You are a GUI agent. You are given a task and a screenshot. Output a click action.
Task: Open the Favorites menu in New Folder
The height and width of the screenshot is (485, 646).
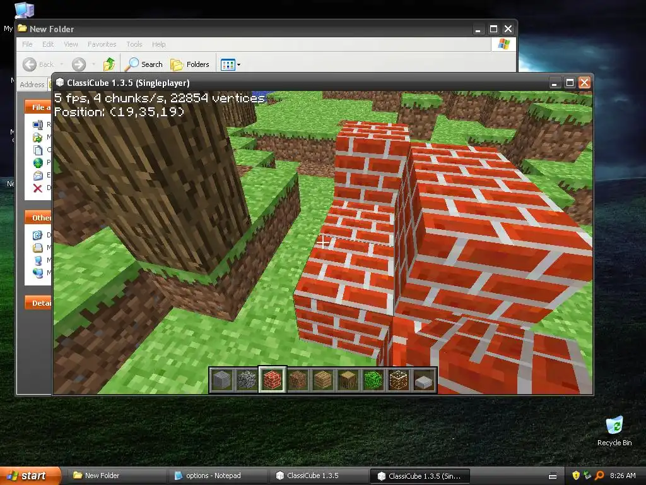102,44
